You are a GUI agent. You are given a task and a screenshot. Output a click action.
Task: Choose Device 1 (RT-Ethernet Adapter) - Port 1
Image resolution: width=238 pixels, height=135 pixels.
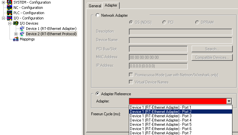(180, 107)
